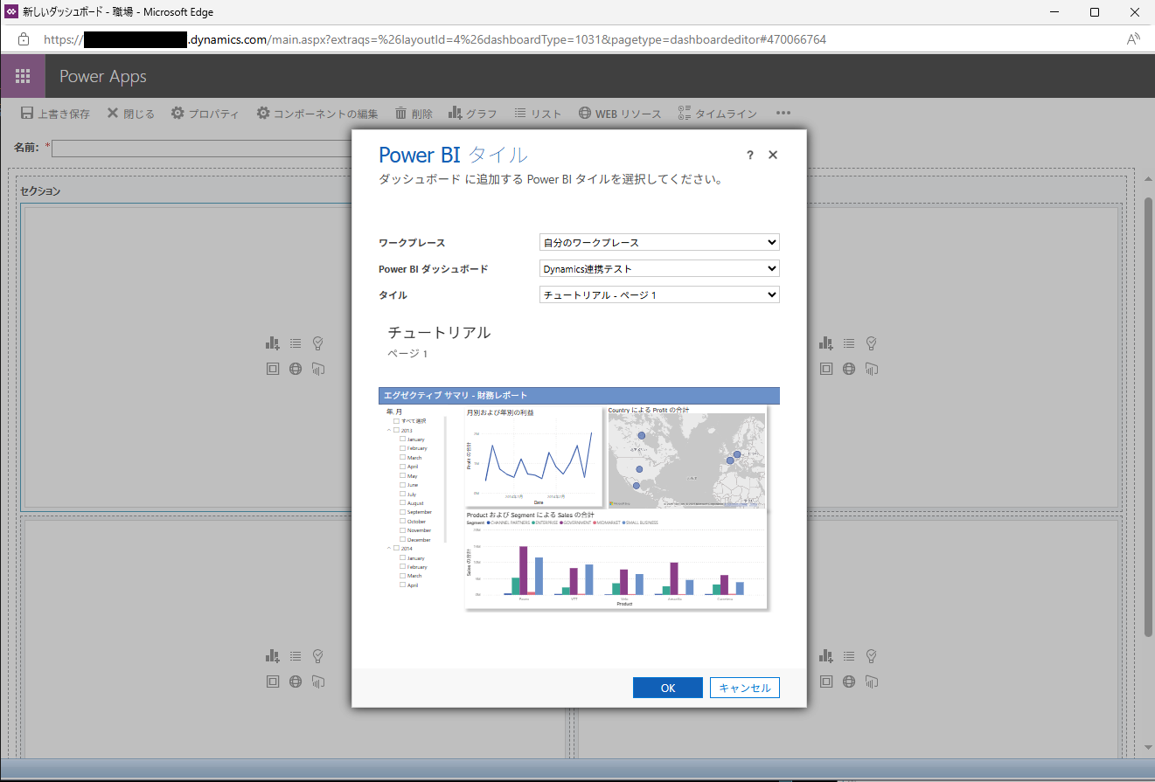This screenshot has width=1155, height=782.
Task: Click the エグゼクティブ サマリ report title bar
Action: pyautogui.click(x=579, y=396)
